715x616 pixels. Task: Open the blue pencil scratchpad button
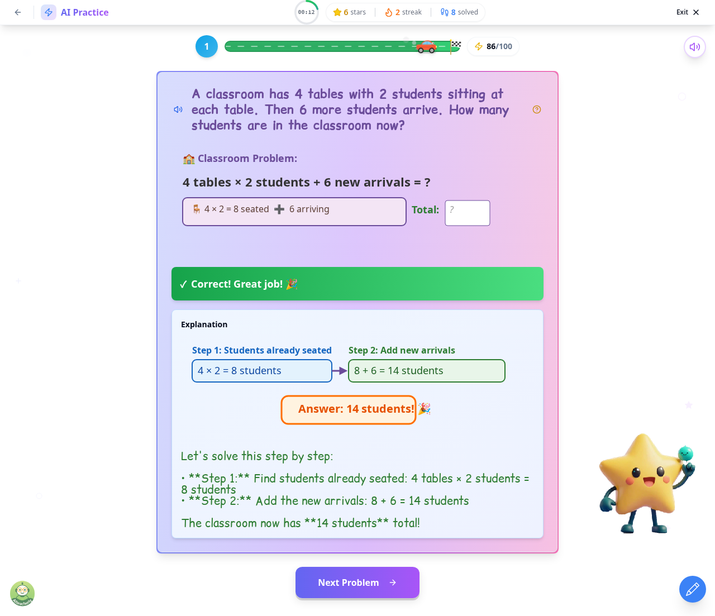pyautogui.click(x=693, y=589)
